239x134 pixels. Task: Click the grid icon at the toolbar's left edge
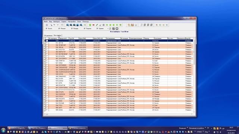(x=47, y=25)
